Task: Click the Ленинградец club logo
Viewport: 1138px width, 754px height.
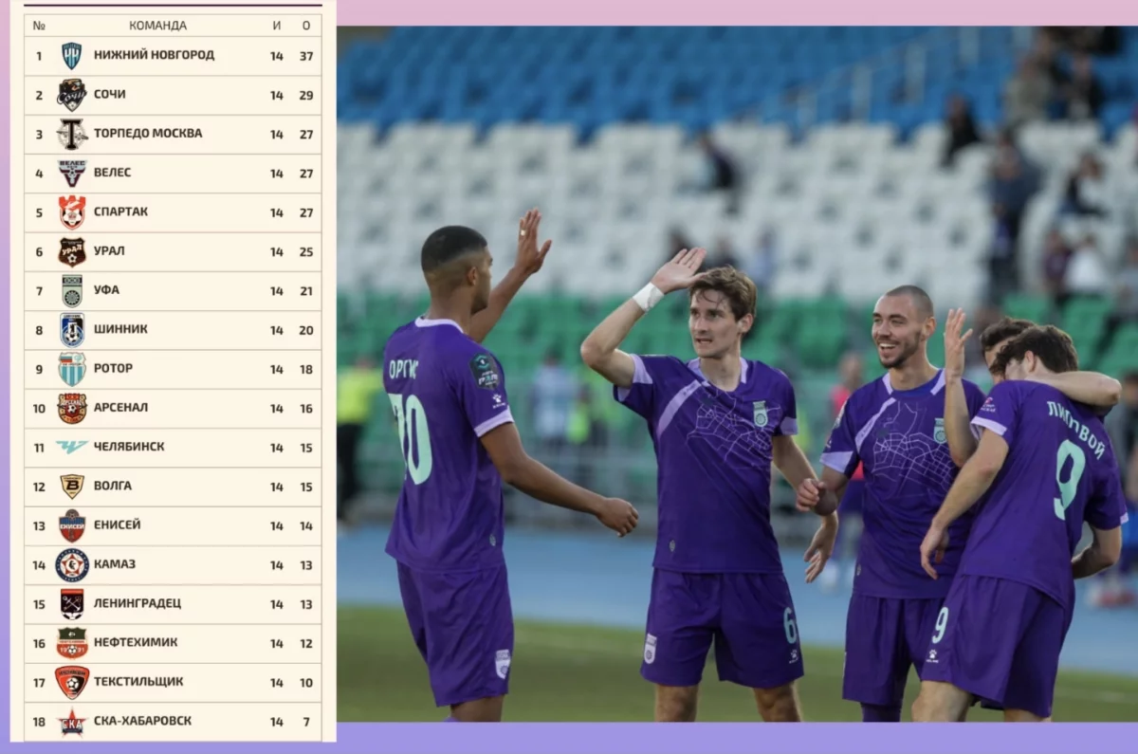Action: [71, 603]
